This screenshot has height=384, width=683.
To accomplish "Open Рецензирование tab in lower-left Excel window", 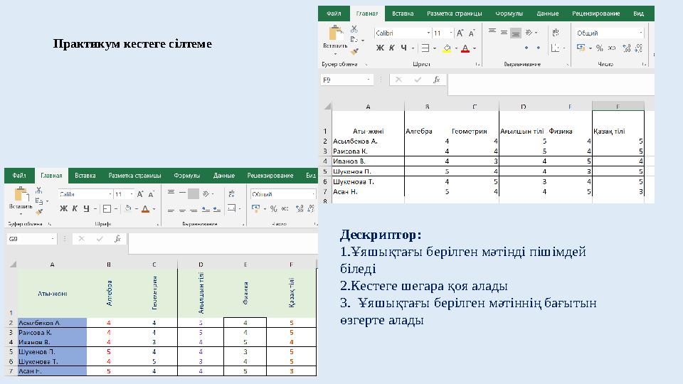I will point(270,176).
